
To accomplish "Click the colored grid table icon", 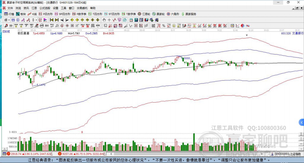I will (x=232, y=25).
